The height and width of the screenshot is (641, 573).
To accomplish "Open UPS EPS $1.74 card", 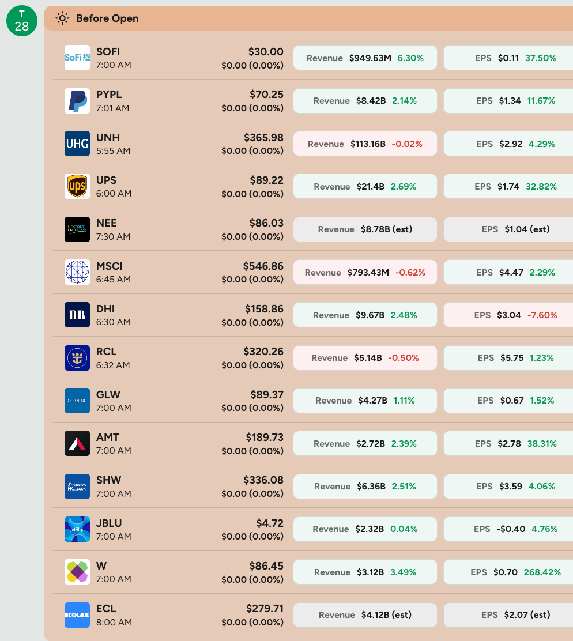I will click(x=508, y=186).
